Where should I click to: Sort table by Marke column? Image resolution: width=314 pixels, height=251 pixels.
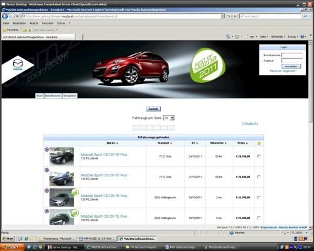[112, 143]
